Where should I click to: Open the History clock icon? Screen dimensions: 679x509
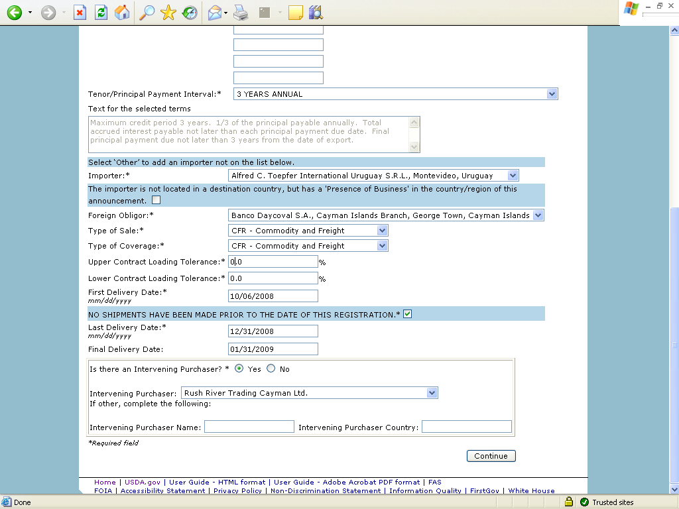pos(190,13)
